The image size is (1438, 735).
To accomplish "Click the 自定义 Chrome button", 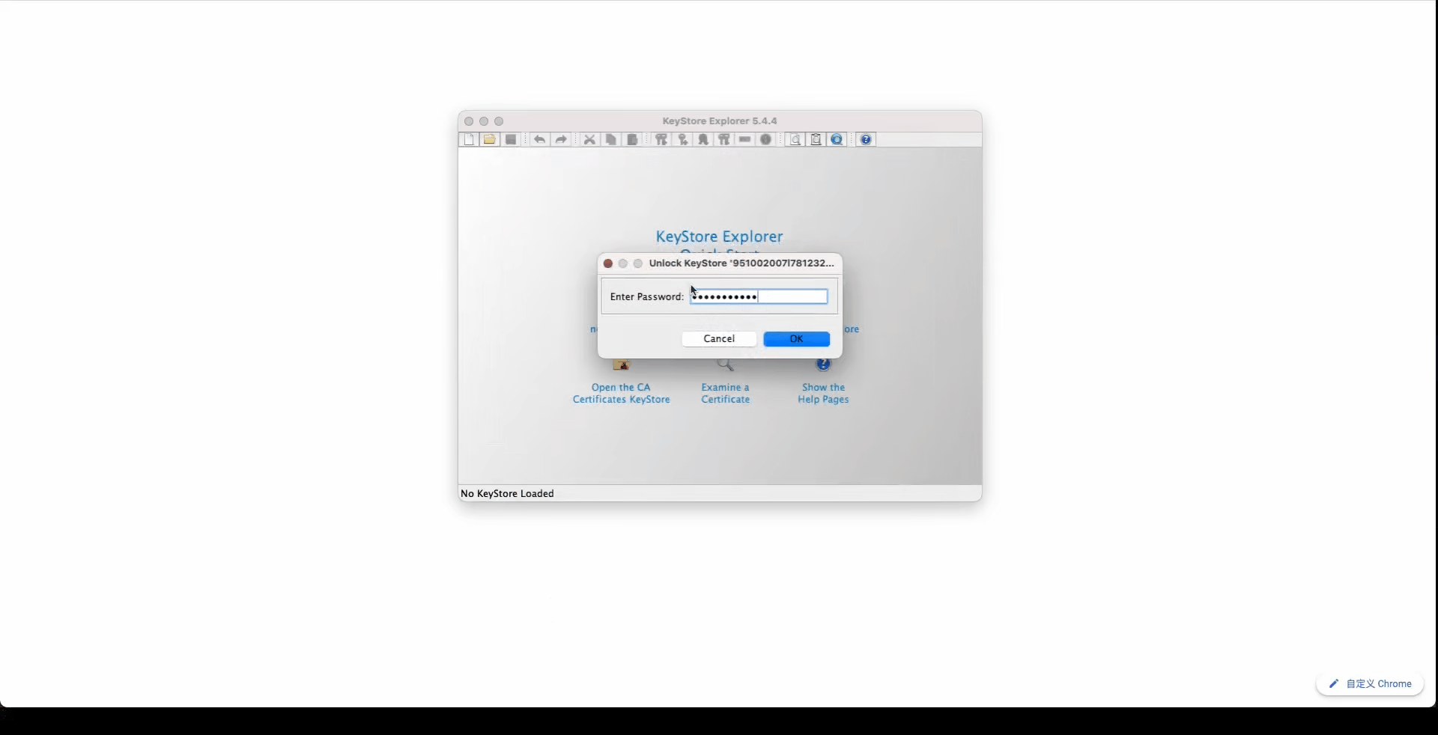I will pyautogui.click(x=1370, y=684).
